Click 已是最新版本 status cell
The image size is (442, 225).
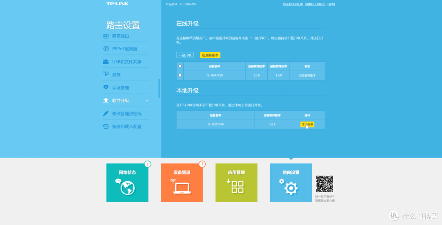pyautogui.click(x=307, y=76)
